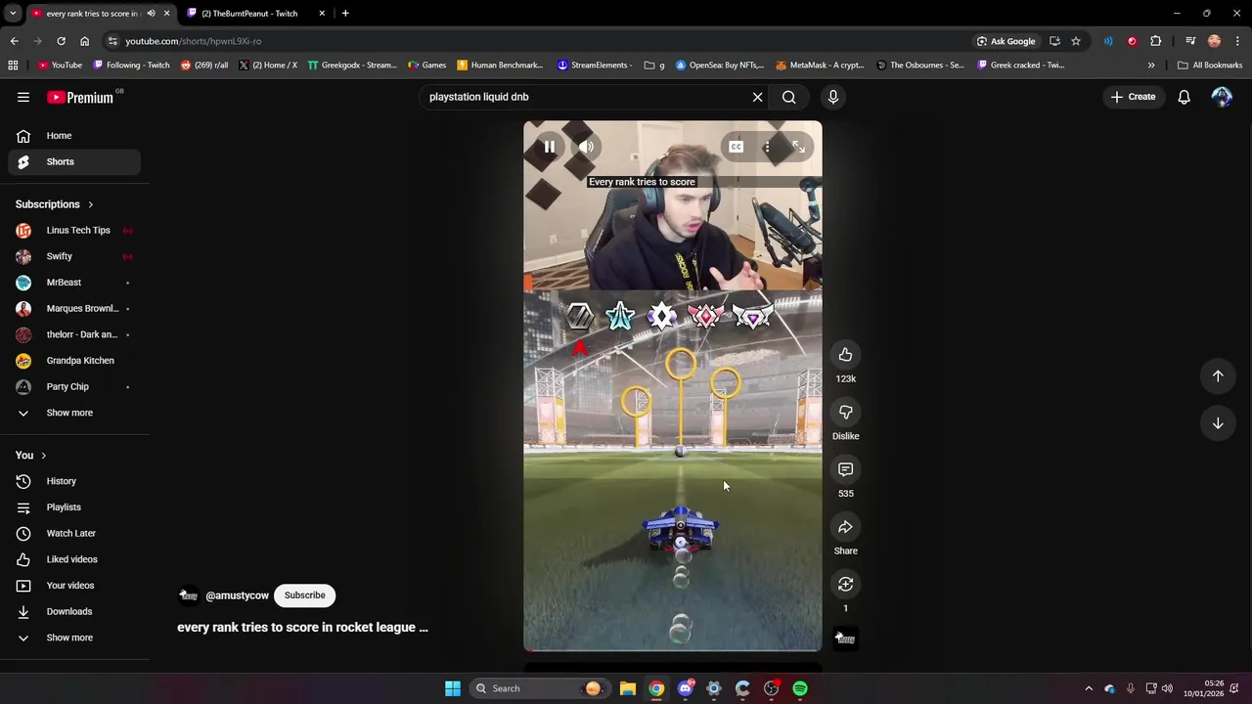Open Spotify from the taskbar

click(800, 688)
